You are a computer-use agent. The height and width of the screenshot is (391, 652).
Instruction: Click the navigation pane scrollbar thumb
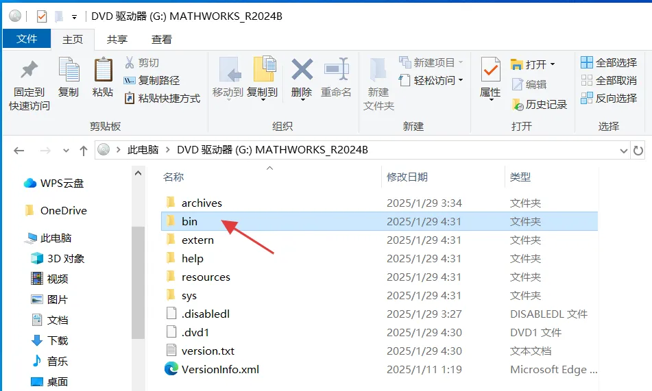click(x=138, y=283)
